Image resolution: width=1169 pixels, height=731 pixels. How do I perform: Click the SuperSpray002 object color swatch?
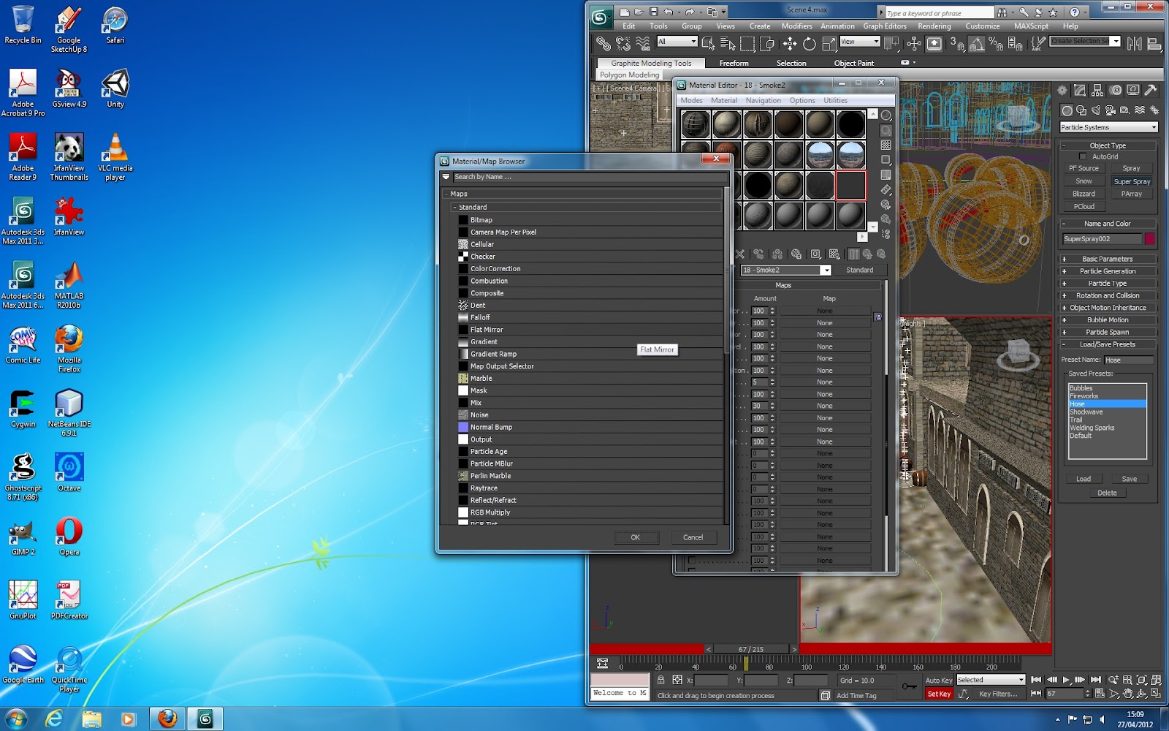click(x=1150, y=239)
